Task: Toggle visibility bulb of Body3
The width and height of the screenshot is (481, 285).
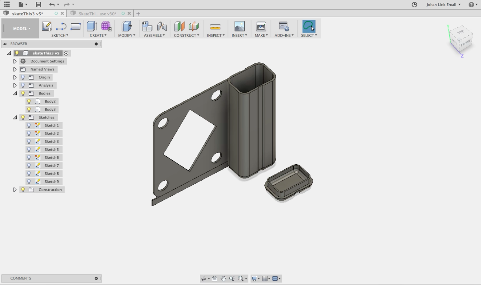Action: point(29,109)
